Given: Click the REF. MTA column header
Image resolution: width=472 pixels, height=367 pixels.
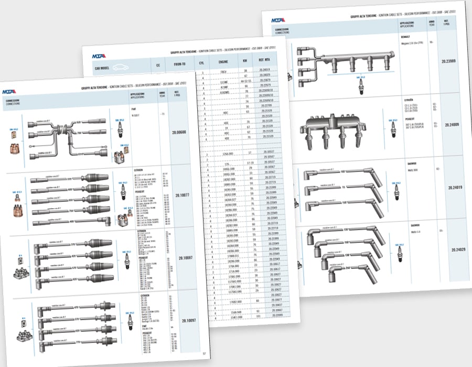Looking at the screenshot, I should [265, 60].
